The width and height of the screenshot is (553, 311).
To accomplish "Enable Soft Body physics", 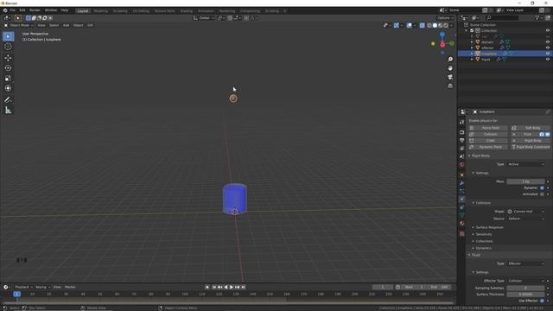I will coord(531,128).
